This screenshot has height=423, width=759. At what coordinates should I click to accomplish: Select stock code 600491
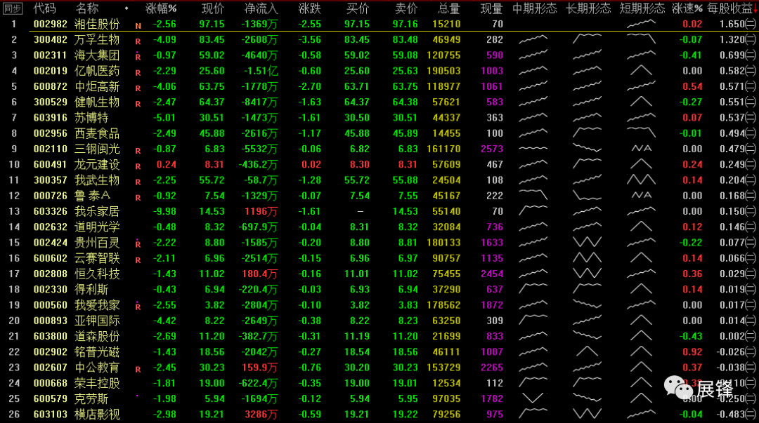click(51, 164)
